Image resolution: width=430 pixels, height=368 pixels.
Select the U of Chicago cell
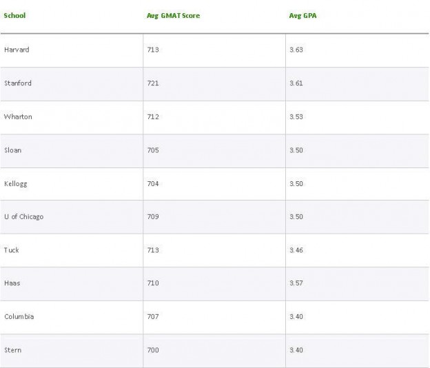coord(23,216)
